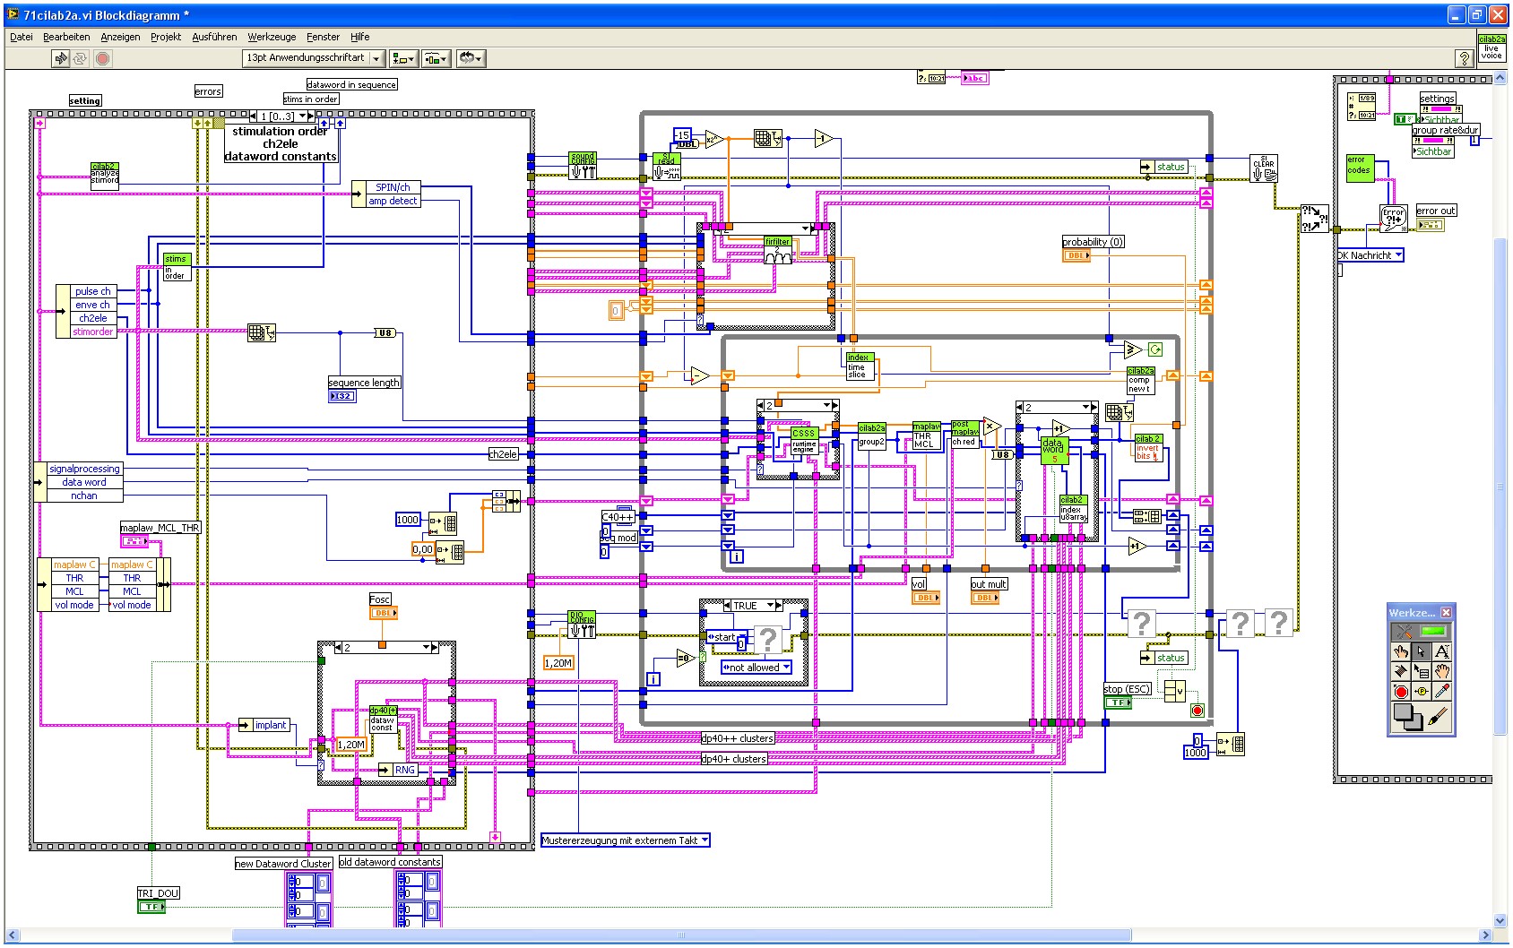
Task: Open the text font settings dropdown
Action: [314, 58]
